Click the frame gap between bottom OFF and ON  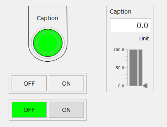pyautogui.click(x=48, y=110)
